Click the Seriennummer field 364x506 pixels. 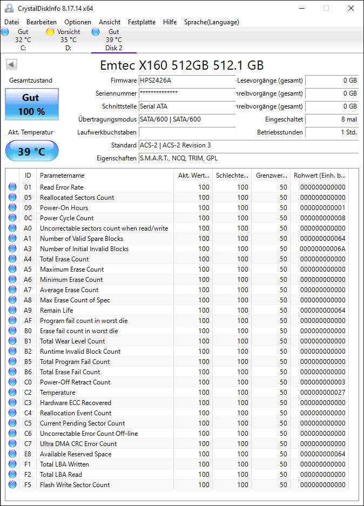(x=187, y=93)
